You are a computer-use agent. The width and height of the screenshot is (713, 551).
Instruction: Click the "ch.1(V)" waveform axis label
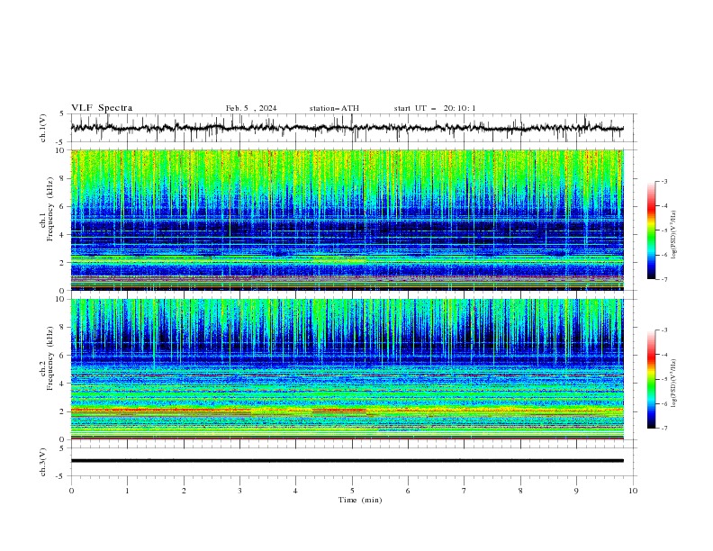(43, 128)
